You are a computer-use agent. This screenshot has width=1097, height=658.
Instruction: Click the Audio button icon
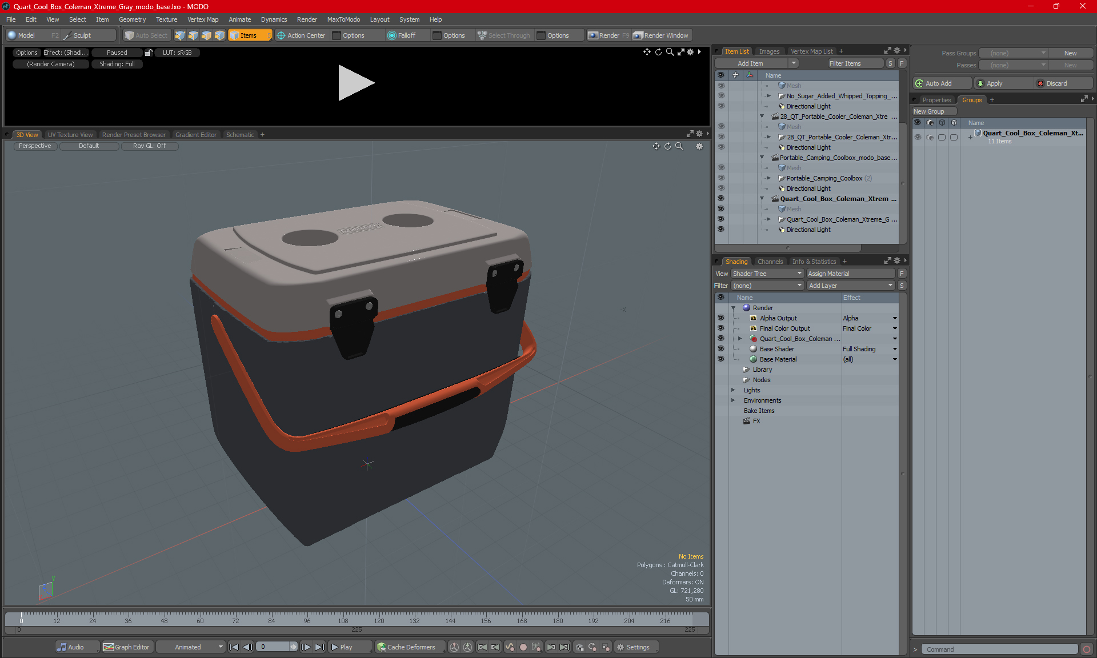62,647
